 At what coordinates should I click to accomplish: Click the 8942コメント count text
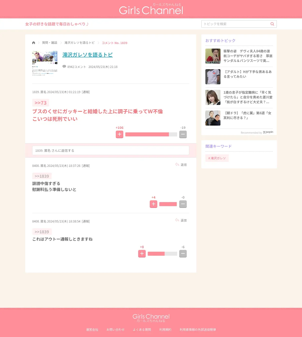tap(77, 67)
